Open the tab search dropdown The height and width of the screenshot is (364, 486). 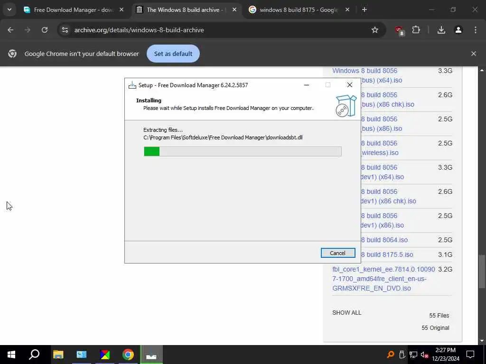(x=9, y=10)
